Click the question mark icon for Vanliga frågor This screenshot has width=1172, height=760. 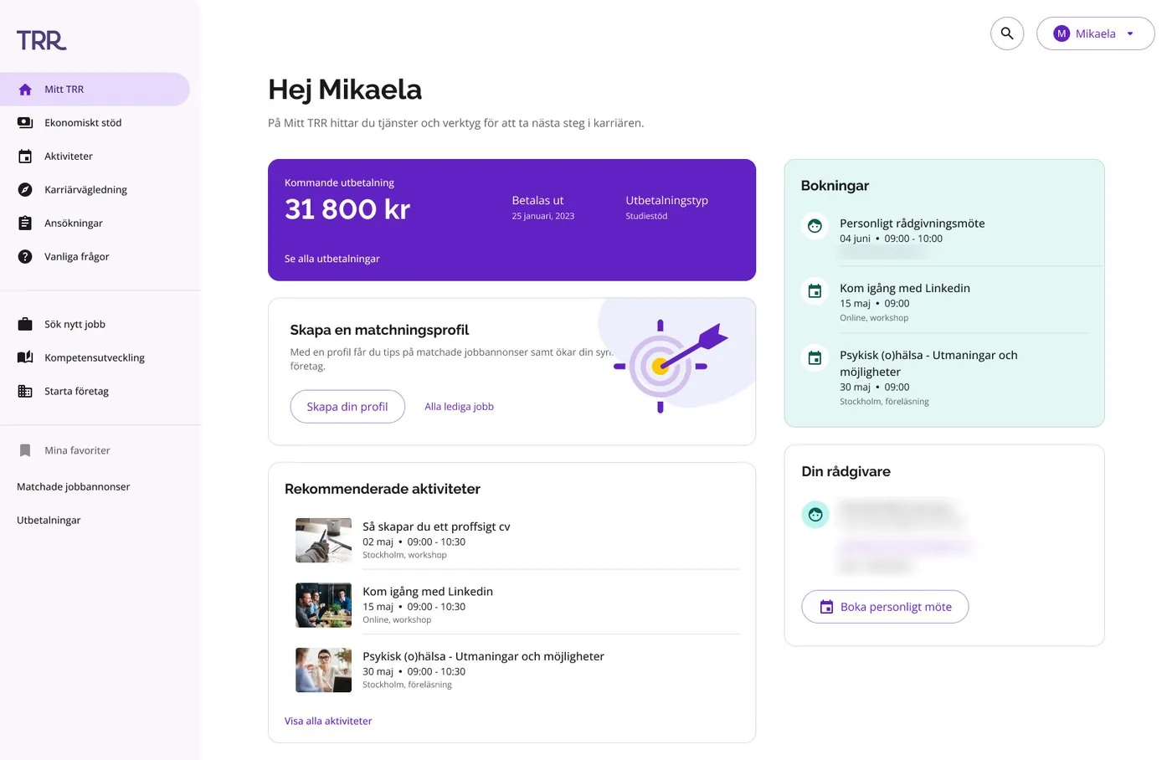click(25, 257)
